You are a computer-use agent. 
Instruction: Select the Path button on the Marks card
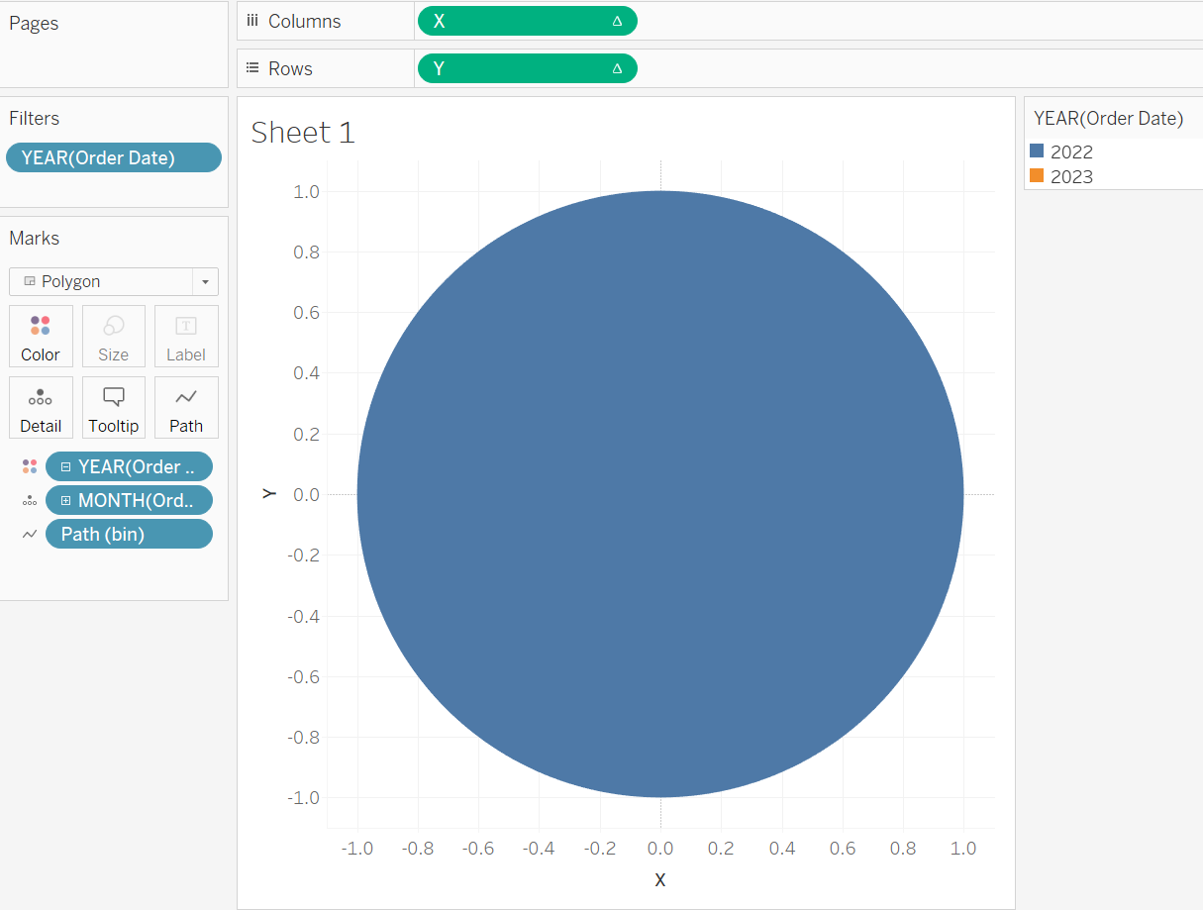coord(185,407)
